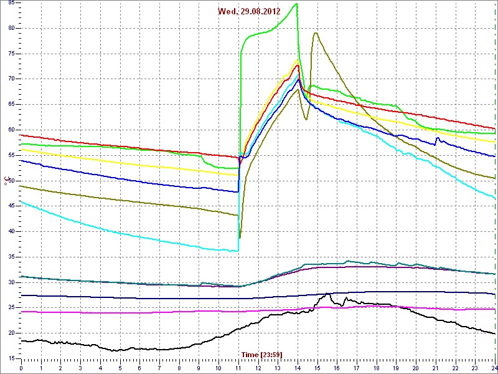The height and width of the screenshot is (374, 498).
Task: Click the cyan curve's lowest point
Action: pyautogui.click(x=238, y=251)
